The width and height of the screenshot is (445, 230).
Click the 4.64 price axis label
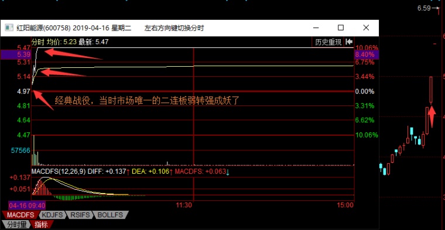(x=24, y=120)
